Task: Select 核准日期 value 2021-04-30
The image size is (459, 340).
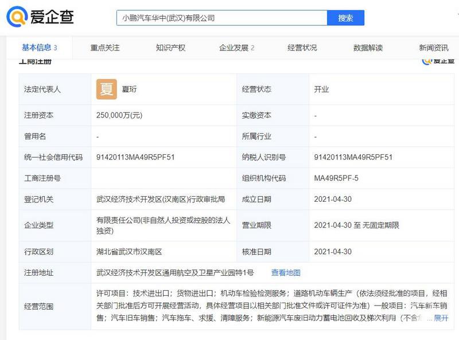Action: [x=333, y=252]
